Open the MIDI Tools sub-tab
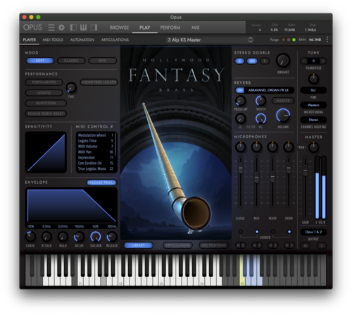Viewport: 352px width, 315px height. pyautogui.click(x=53, y=40)
